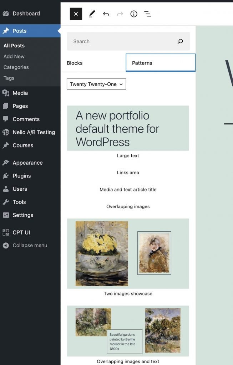Click the search magnifier icon

tap(180, 41)
